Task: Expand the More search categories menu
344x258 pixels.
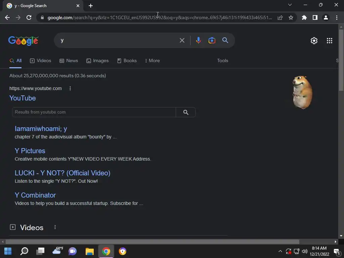Action: pos(153,61)
